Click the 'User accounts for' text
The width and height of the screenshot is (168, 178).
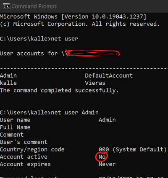coord(29,54)
